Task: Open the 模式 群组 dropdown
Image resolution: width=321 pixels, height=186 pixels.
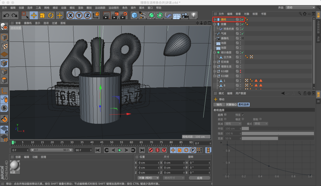Action: click(x=260, y=124)
